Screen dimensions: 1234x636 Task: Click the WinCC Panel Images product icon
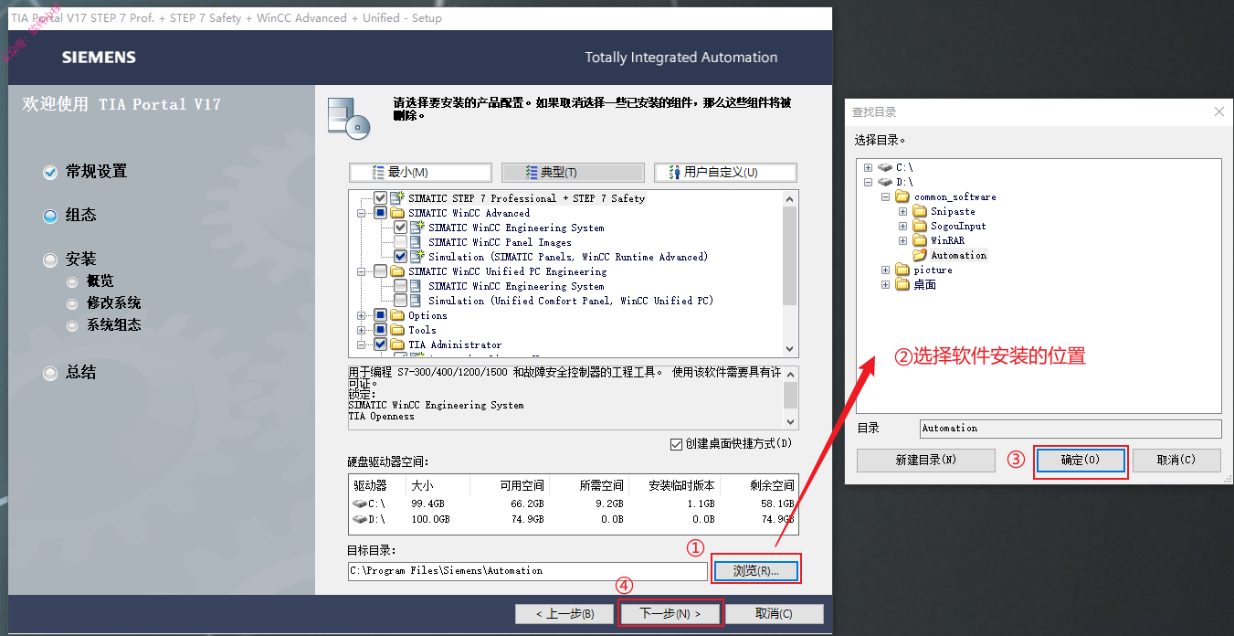(417, 242)
